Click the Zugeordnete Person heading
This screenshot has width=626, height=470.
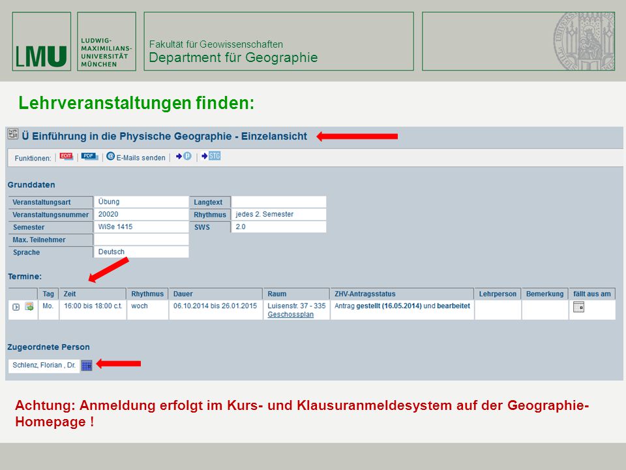(x=48, y=347)
